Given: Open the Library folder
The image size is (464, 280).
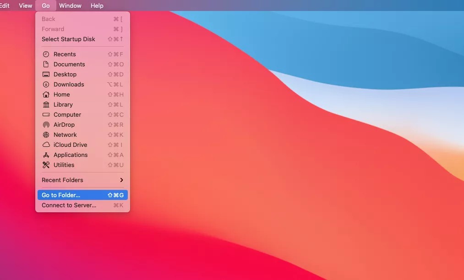Looking at the screenshot, I should 63,104.
